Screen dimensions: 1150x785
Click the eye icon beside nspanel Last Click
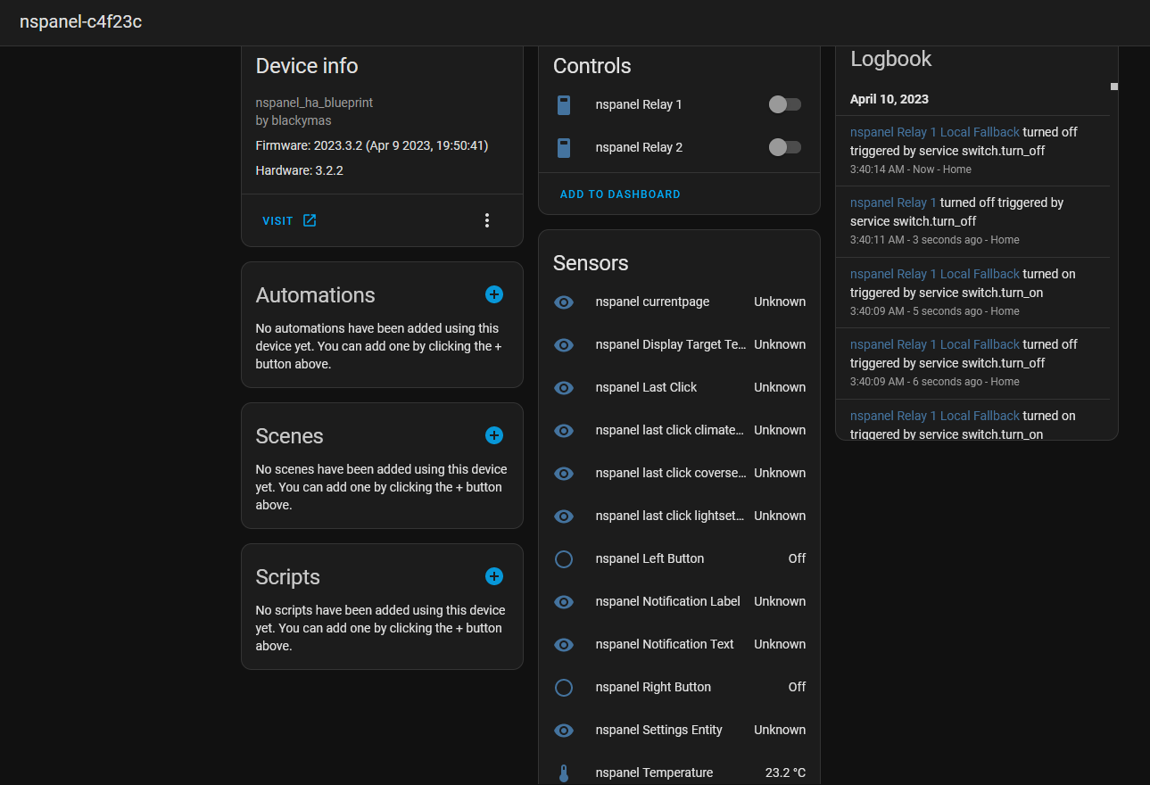(x=564, y=387)
